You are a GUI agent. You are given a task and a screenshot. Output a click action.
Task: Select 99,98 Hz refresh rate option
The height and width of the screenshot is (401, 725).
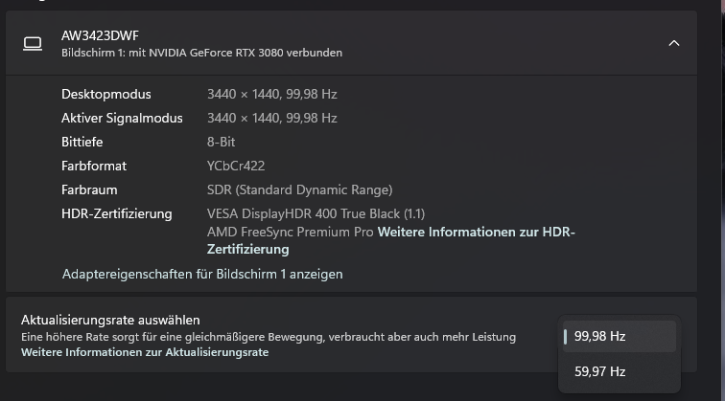pos(620,336)
